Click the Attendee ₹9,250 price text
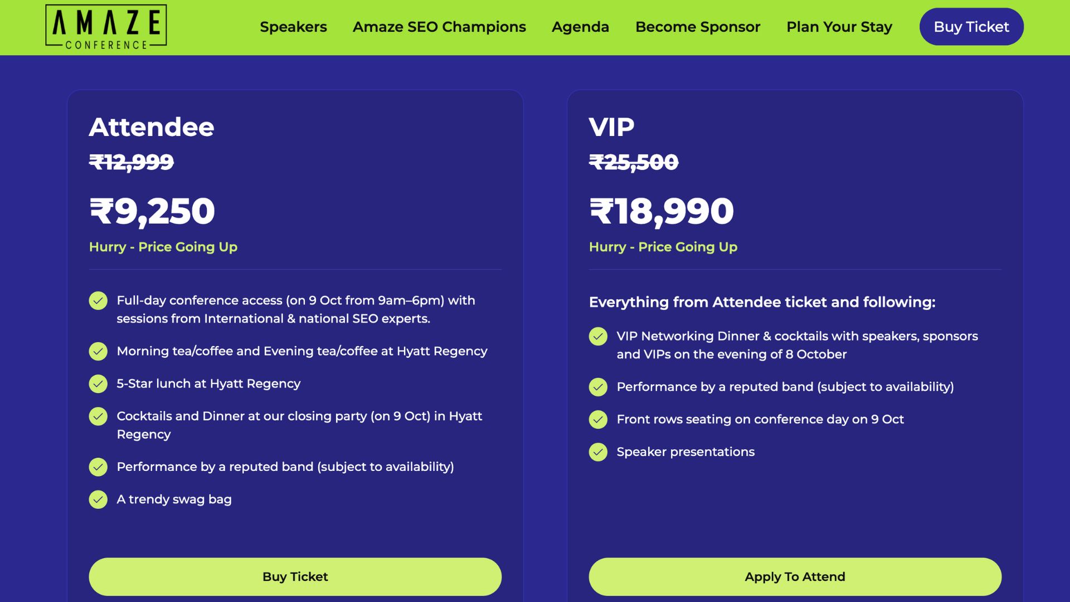This screenshot has height=602, width=1070. (152, 211)
